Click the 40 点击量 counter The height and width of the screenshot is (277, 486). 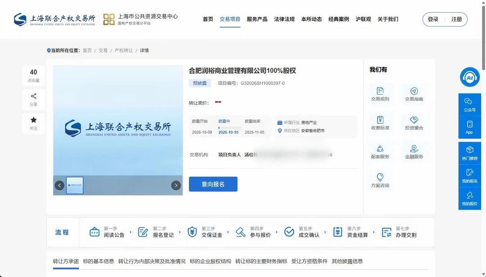pos(33,75)
